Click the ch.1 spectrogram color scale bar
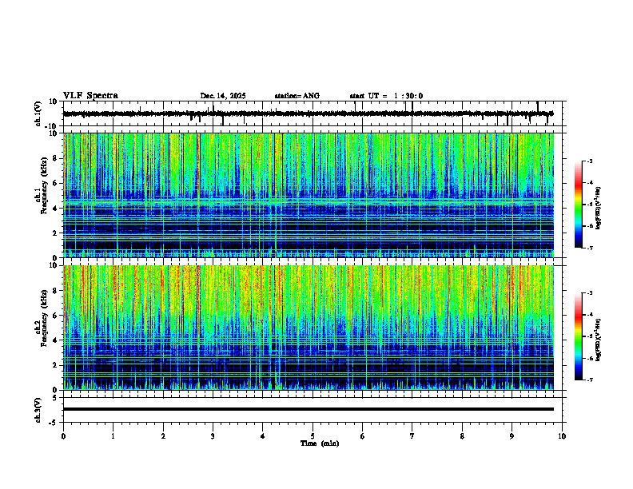This screenshot has height=489, width=633. pos(579,205)
